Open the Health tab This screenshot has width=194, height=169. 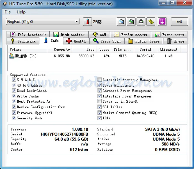click(x=76, y=41)
